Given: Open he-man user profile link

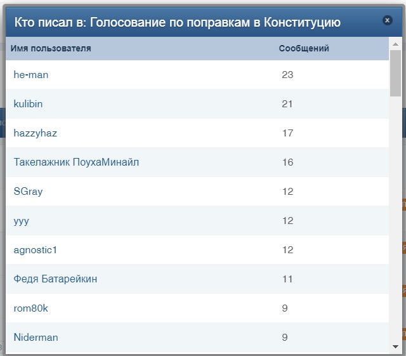Looking at the screenshot, I should click(x=31, y=75).
